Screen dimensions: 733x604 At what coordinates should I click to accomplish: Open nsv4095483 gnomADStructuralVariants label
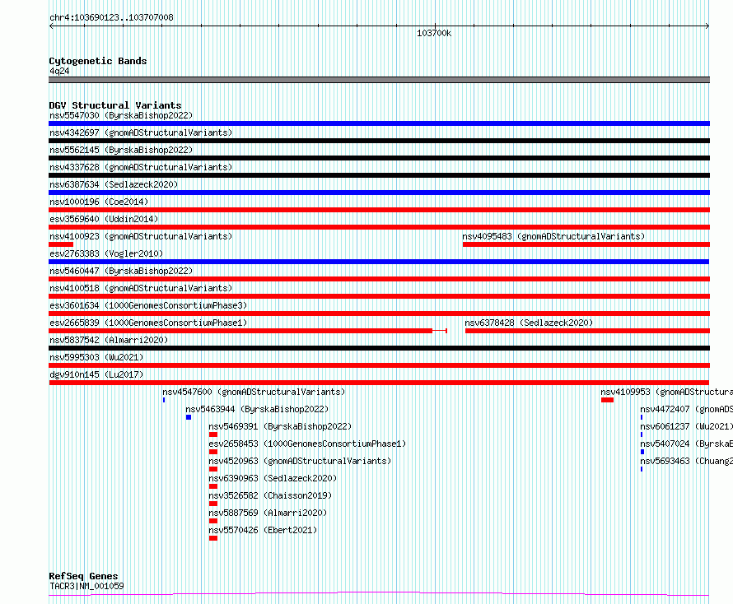pos(553,236)
